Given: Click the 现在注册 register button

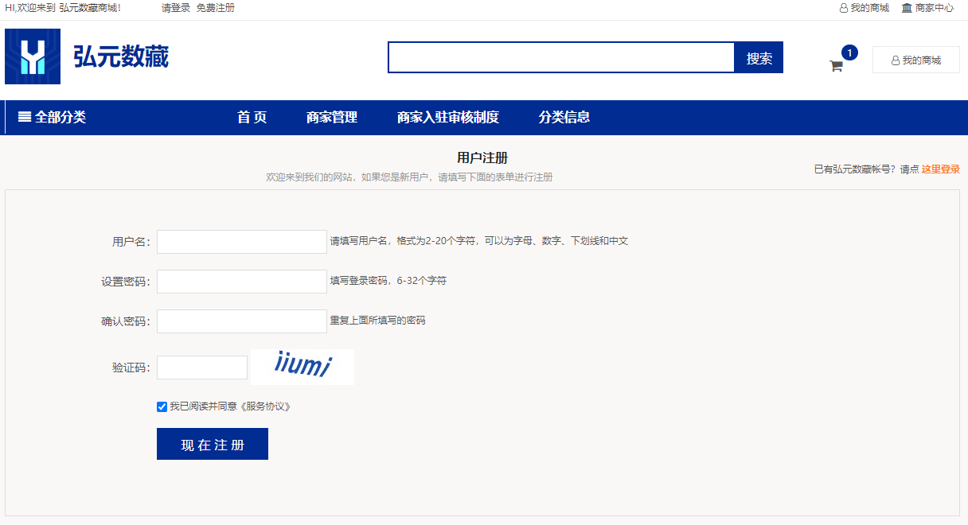Looking at the screenshot, I should click(x=213, y=445).
